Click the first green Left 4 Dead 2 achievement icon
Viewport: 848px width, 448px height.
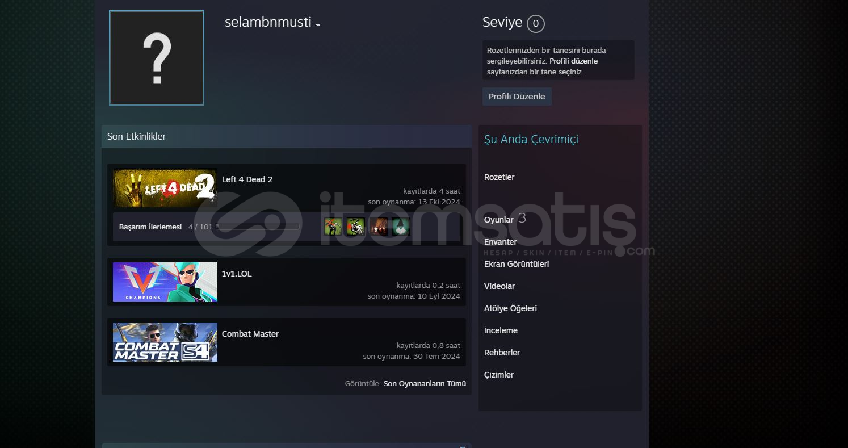click(333, 227)
